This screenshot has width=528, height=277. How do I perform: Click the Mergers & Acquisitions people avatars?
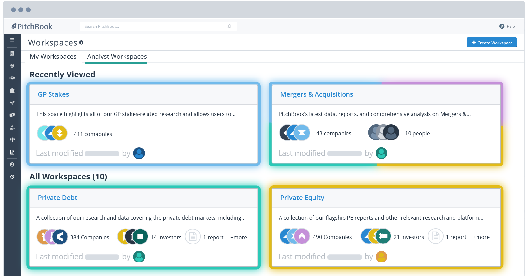[383, 133]
